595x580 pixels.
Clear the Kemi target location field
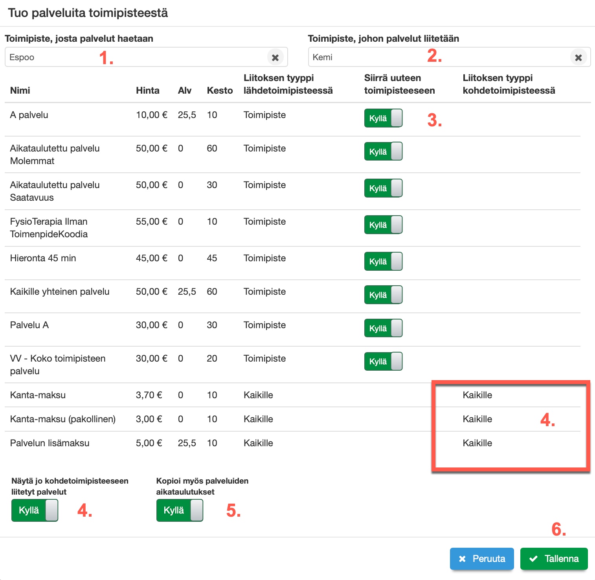578,57
